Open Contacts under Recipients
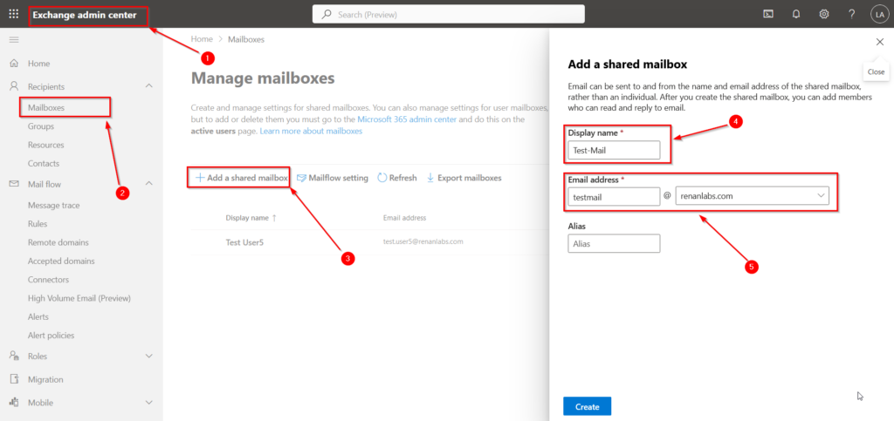The width and height of the screenshot is (894, 421). click(x=44, y=163)
